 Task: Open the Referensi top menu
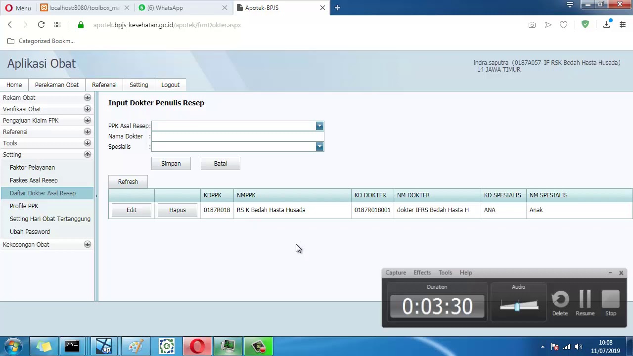[104, 85]
